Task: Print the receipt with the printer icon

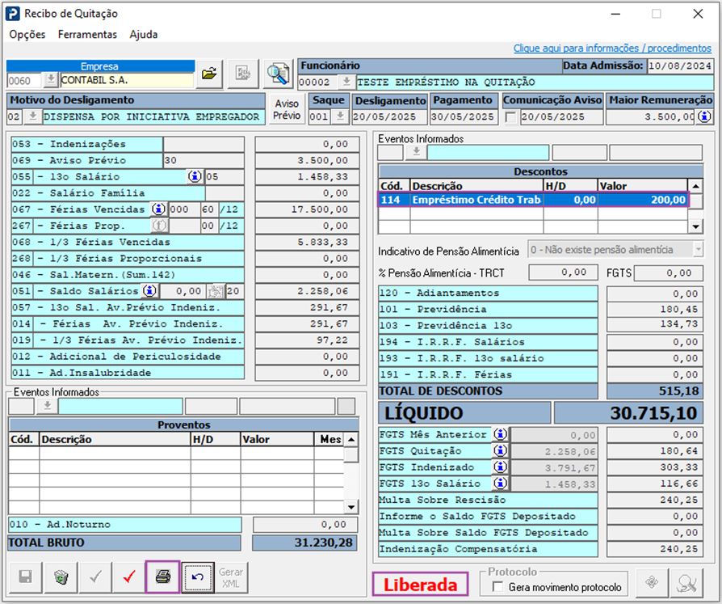Action: (x=163, y=577)
